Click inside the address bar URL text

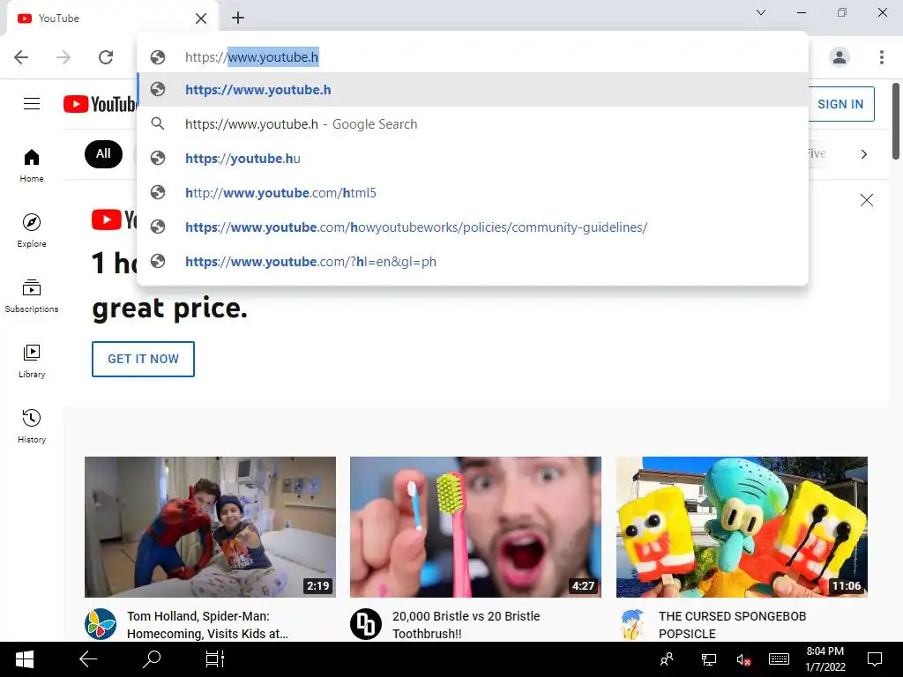tap(251, 57)
